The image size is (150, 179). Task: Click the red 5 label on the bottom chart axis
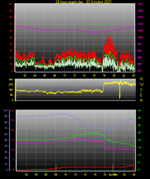tap(13, 160)
